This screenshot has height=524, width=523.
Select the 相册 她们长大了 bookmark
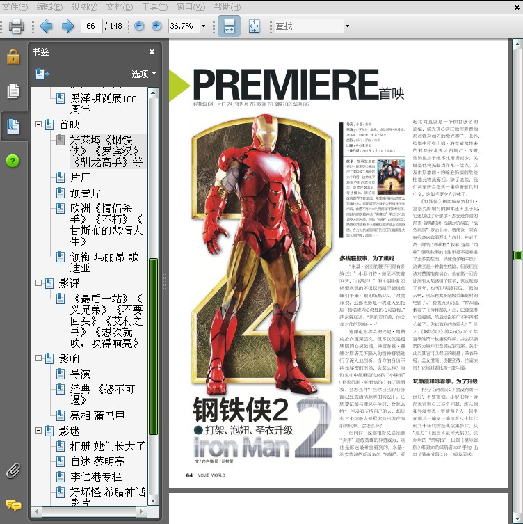108,446
